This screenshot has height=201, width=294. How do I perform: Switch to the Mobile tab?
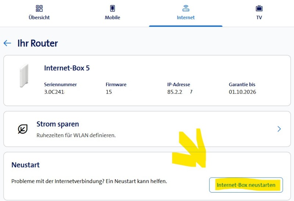tap(112, 17)
